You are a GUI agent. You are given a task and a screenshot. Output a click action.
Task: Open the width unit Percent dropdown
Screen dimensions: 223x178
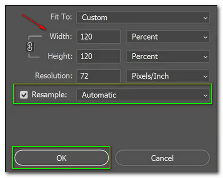pos(167,37)
